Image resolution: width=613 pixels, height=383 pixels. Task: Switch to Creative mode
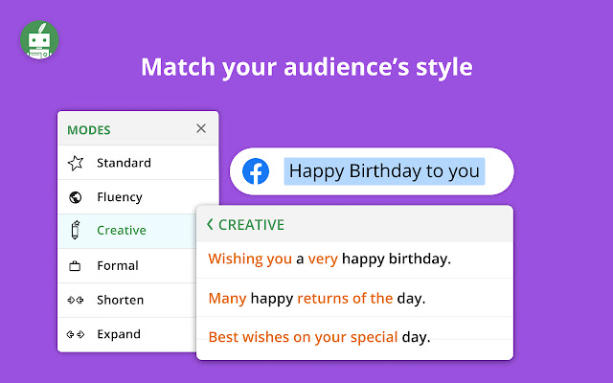pyautogui.click(x=122, y=231)
